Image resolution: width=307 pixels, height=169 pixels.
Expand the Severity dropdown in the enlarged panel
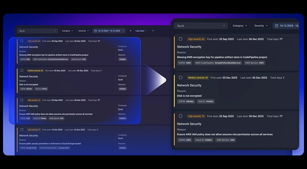261,26
